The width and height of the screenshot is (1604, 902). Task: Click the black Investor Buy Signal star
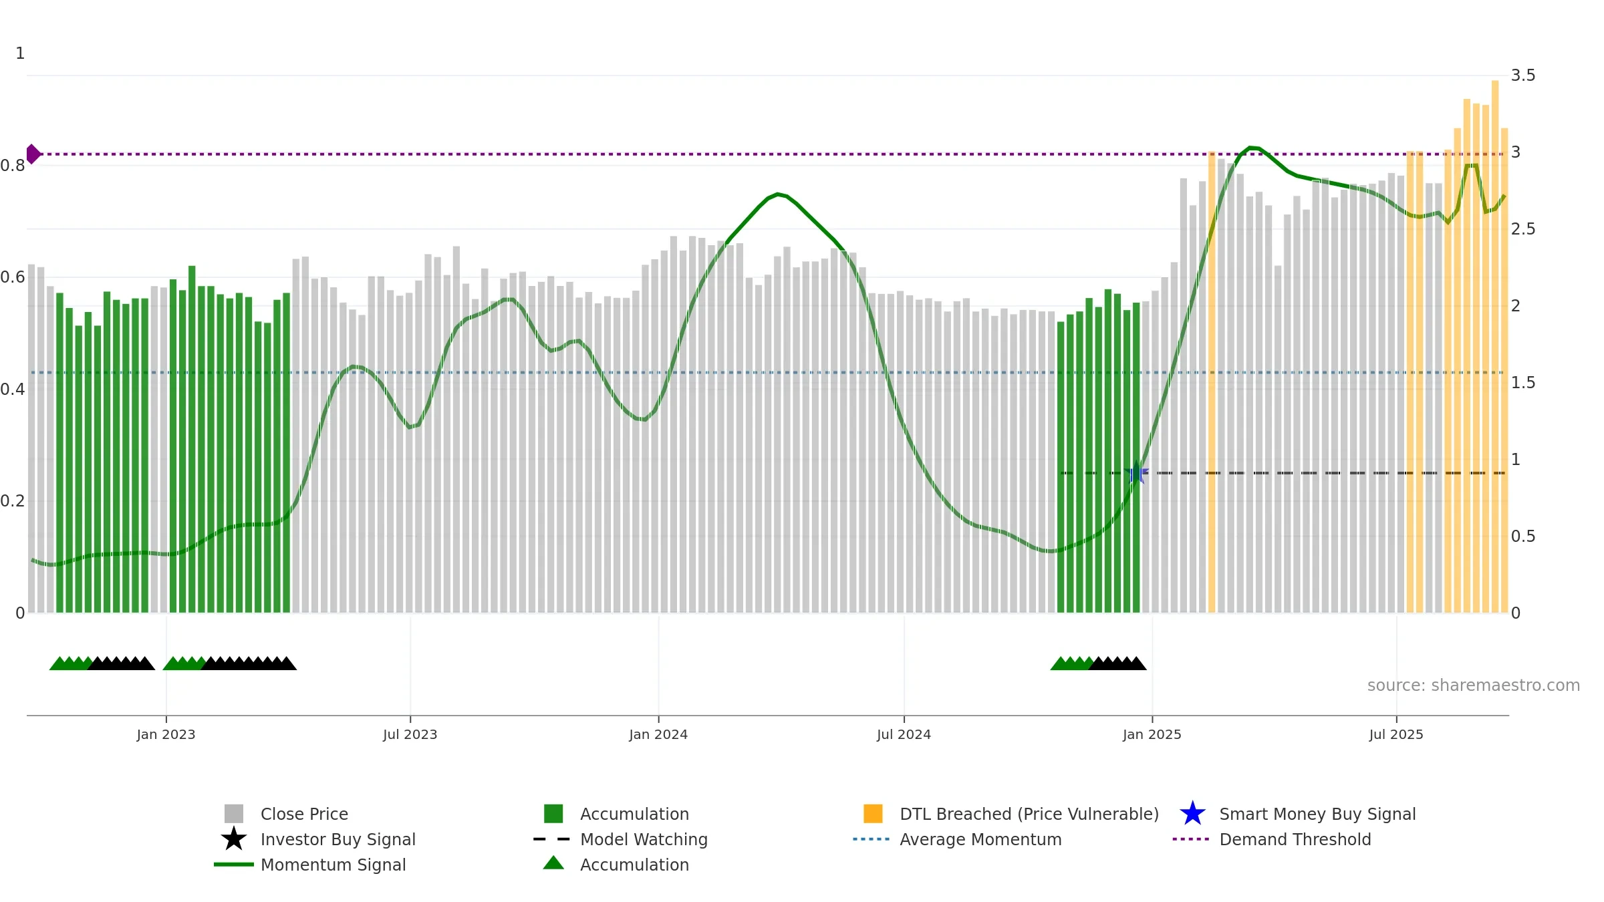233,839
